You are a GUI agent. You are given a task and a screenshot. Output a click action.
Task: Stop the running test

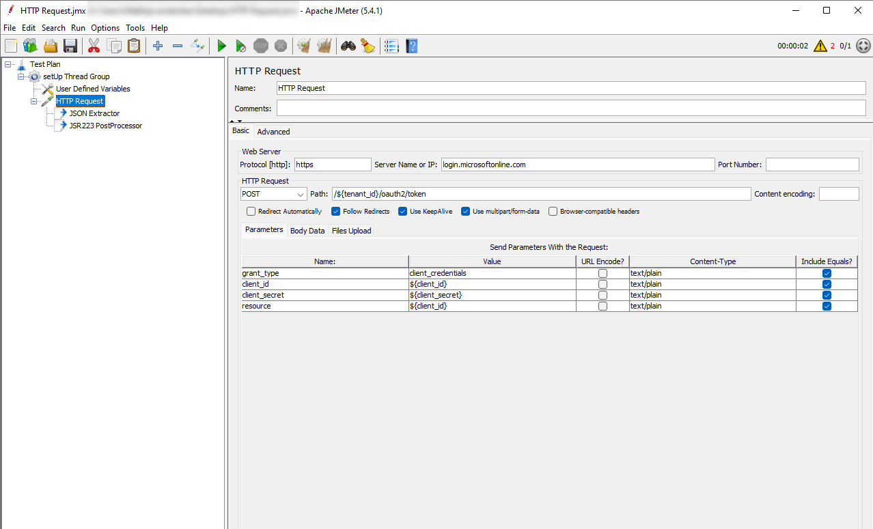click(260, 46)
